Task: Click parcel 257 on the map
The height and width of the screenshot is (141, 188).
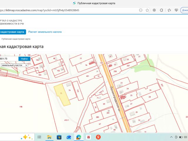Action: (128, 66)
